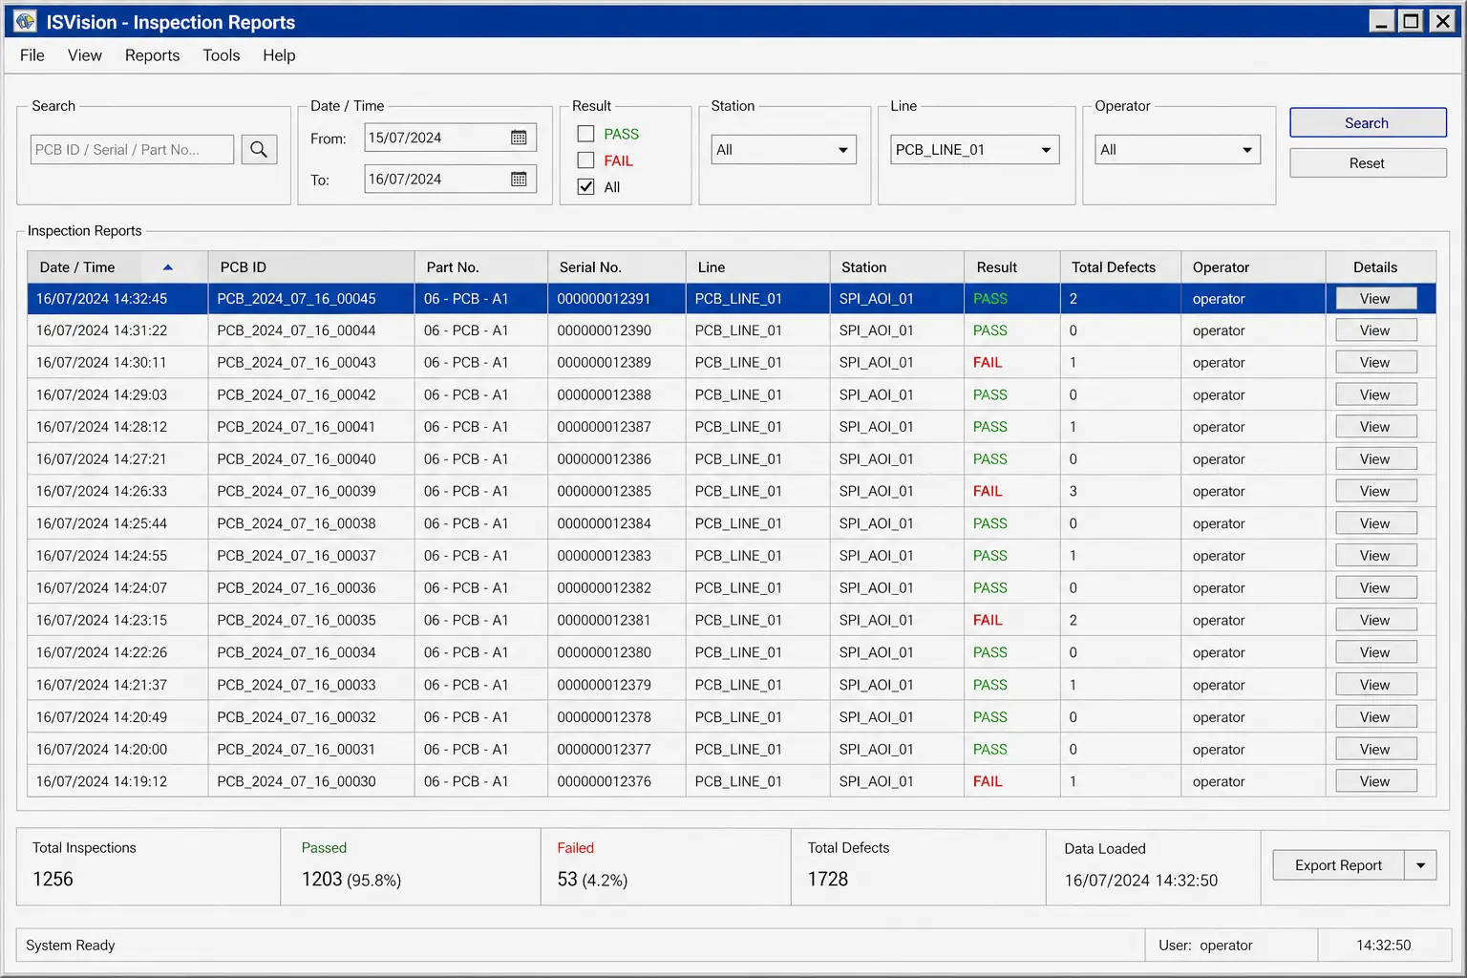View details for PCB_2024_07_16_00042
Viewport: 1467px width, 978px height.
[x=1375, y=395]
